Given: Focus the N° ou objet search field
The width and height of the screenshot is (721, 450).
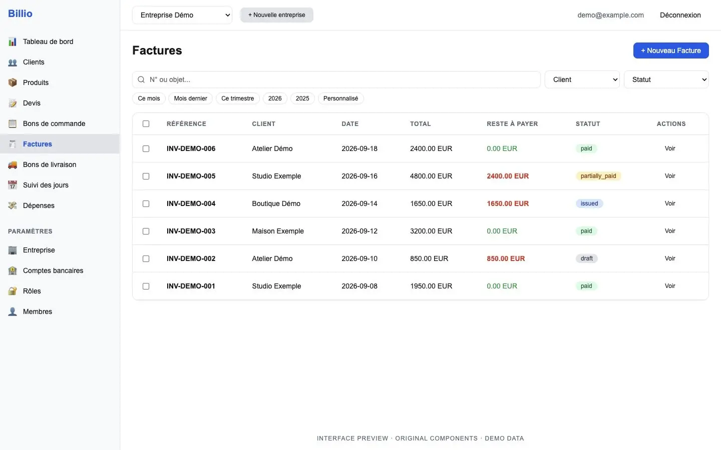Looking at the screenshot, I should click(x=336, y=79).
